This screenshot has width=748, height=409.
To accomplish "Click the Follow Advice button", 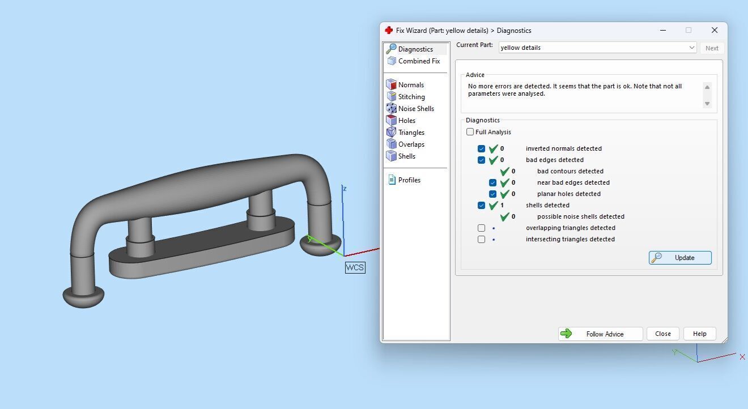I will click(x=600, y=334).
